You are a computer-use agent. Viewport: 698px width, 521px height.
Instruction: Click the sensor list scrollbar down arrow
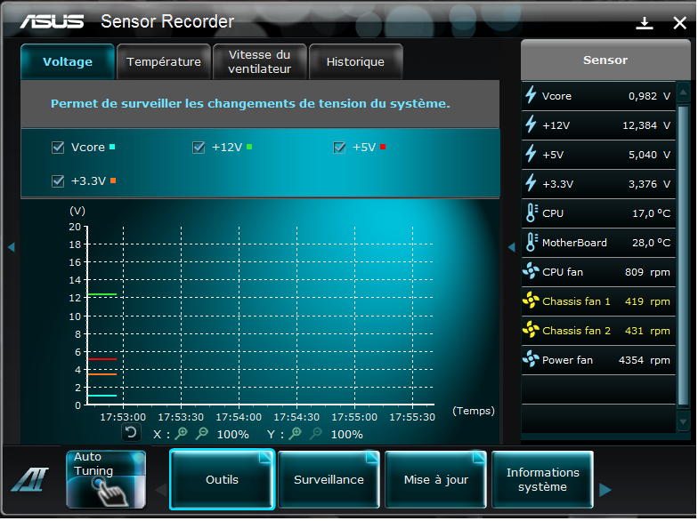tap(683, 422)
